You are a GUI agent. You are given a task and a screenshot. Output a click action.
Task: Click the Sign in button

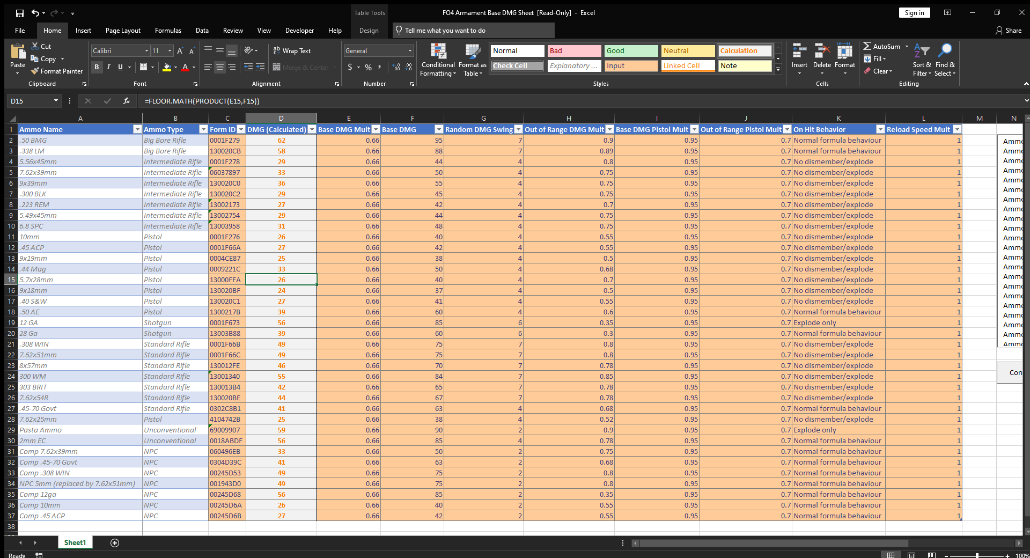click(x=914, y=13)
